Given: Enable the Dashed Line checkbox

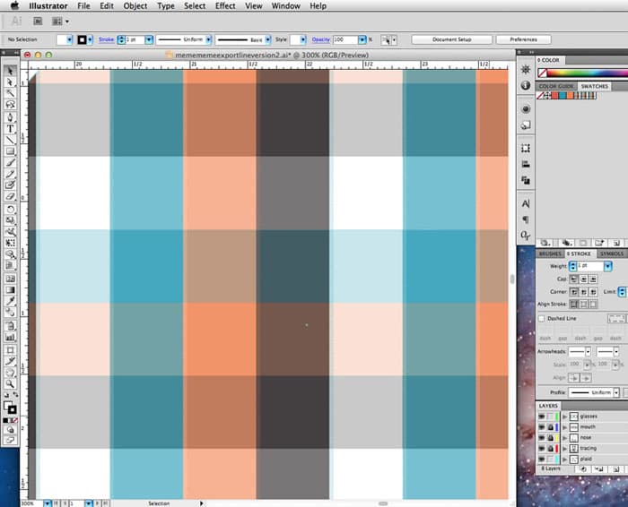Looking at the screenshot, I should tap(542, 319).
